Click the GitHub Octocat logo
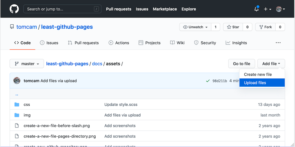Image resolution: width=295 pixels, height=147 pixels. click(14, 9)
